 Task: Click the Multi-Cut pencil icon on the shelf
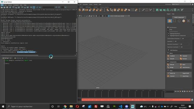(143, 10)
